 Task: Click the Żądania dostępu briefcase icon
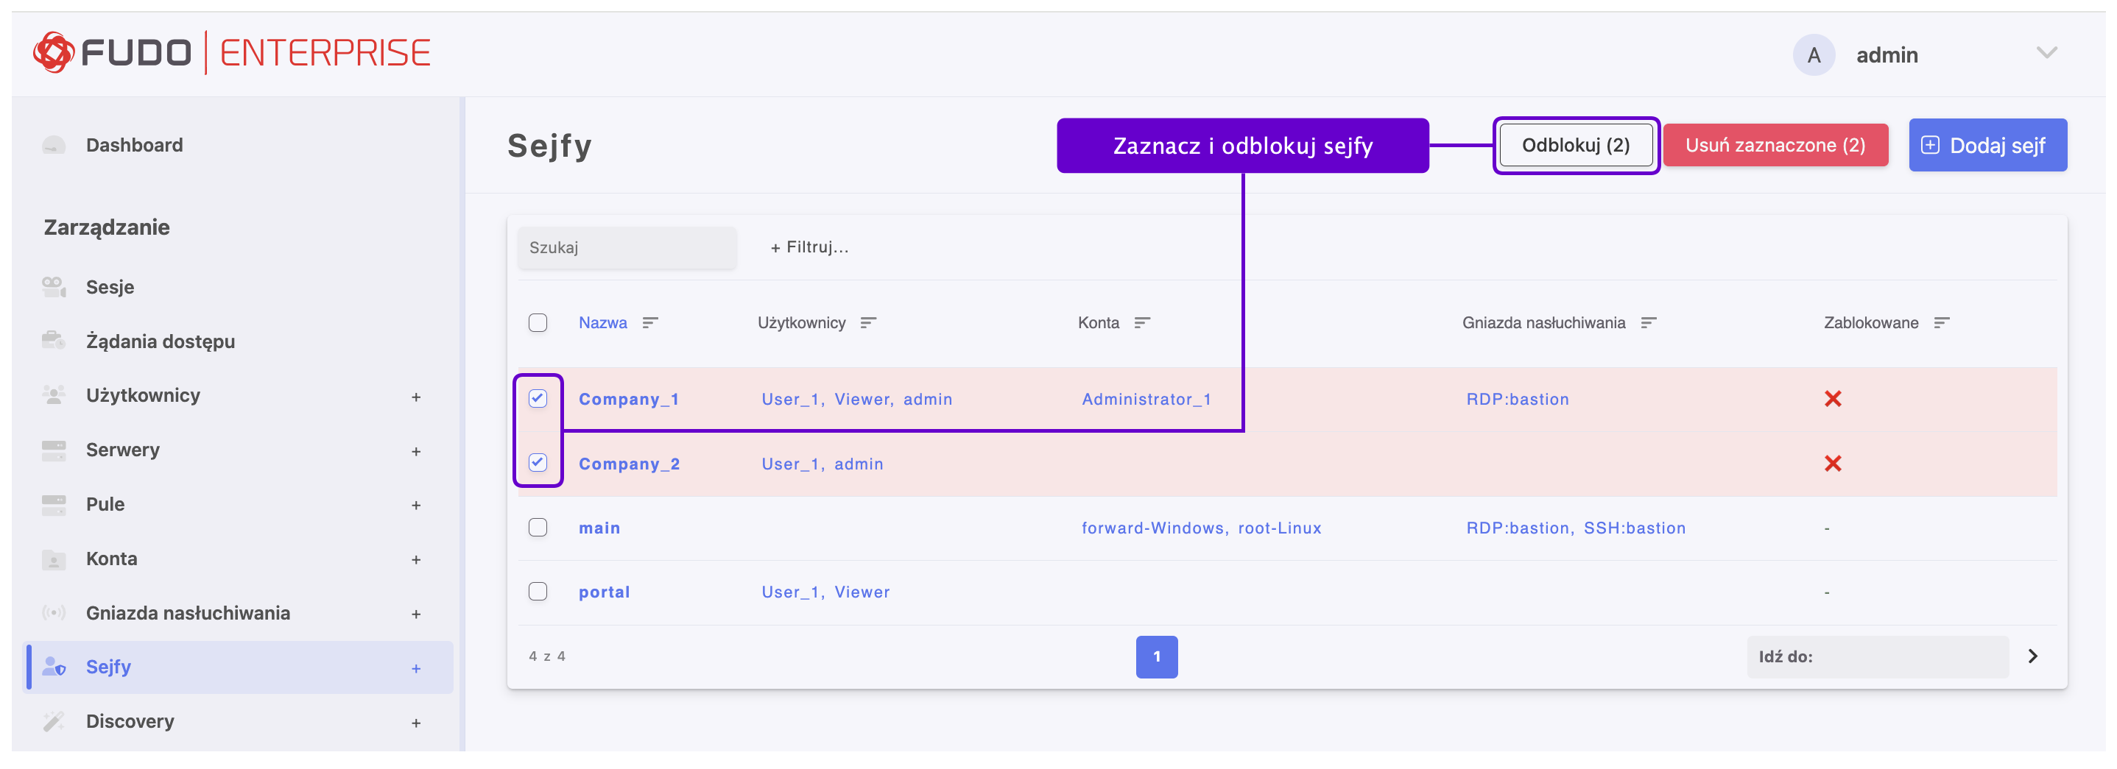click(x=54, y=340)
